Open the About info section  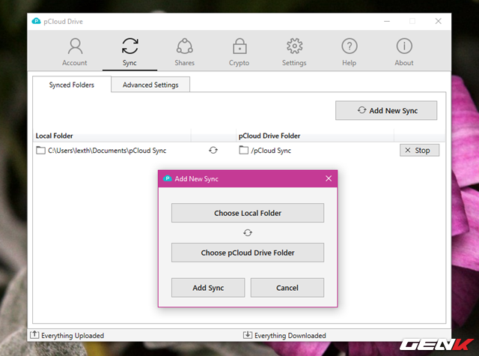pos(404,52)
